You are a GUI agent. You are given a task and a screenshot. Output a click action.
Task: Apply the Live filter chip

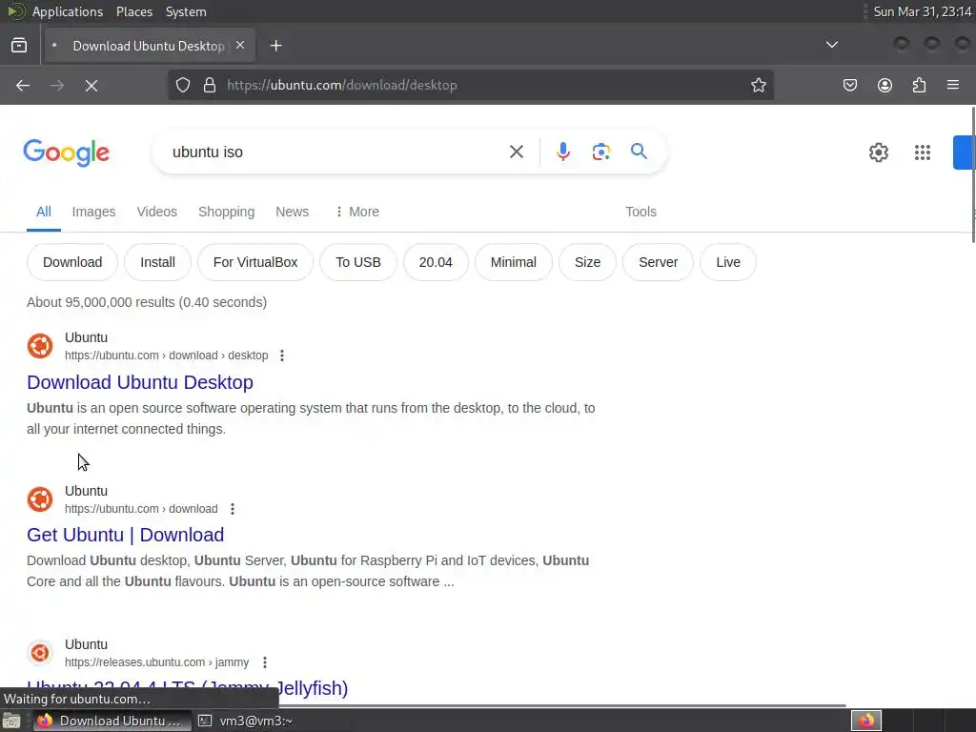point(728,262)
